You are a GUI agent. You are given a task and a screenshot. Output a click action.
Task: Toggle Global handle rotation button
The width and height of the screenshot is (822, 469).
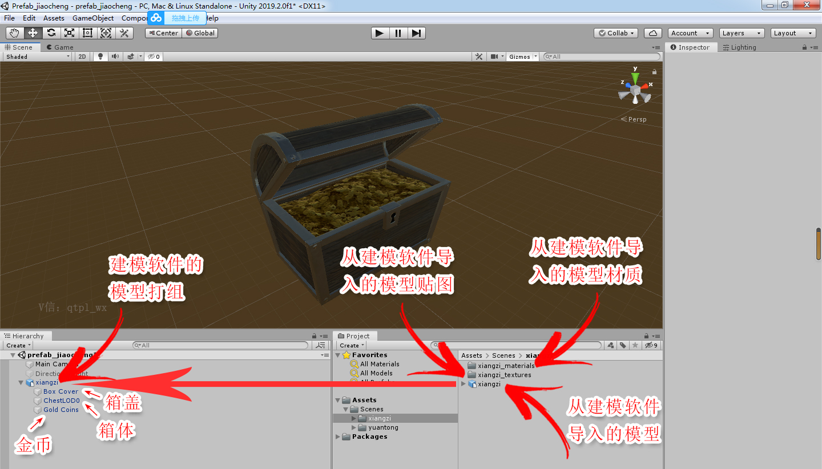200,33
